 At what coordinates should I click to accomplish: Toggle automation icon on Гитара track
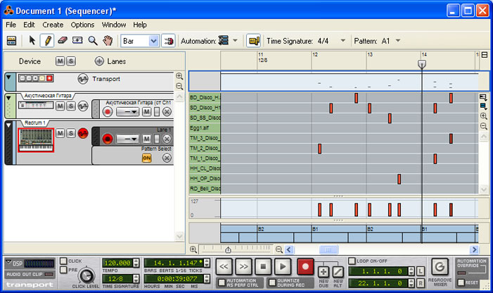coord(83,106)
